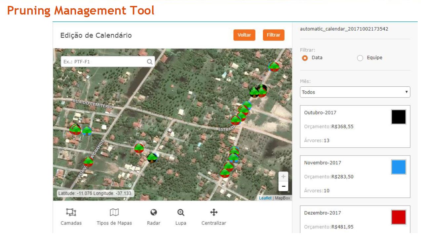Open the Leaflet attribution link
The width and height of the screenshot is (421, 235).
[265, 198]
